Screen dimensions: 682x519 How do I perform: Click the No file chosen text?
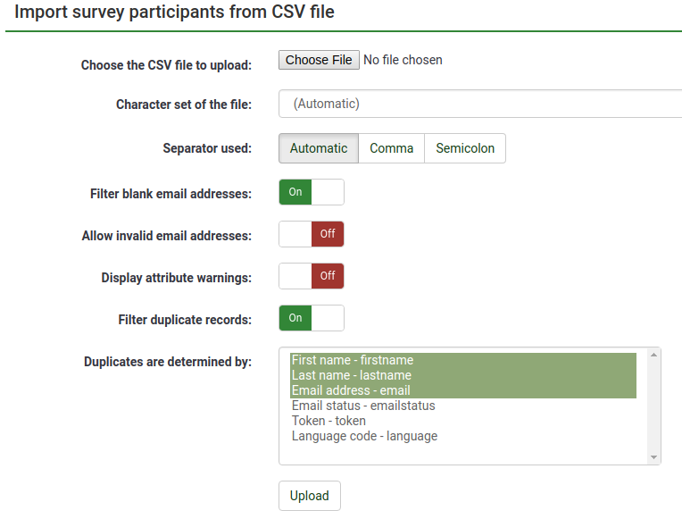pos(403,60)
